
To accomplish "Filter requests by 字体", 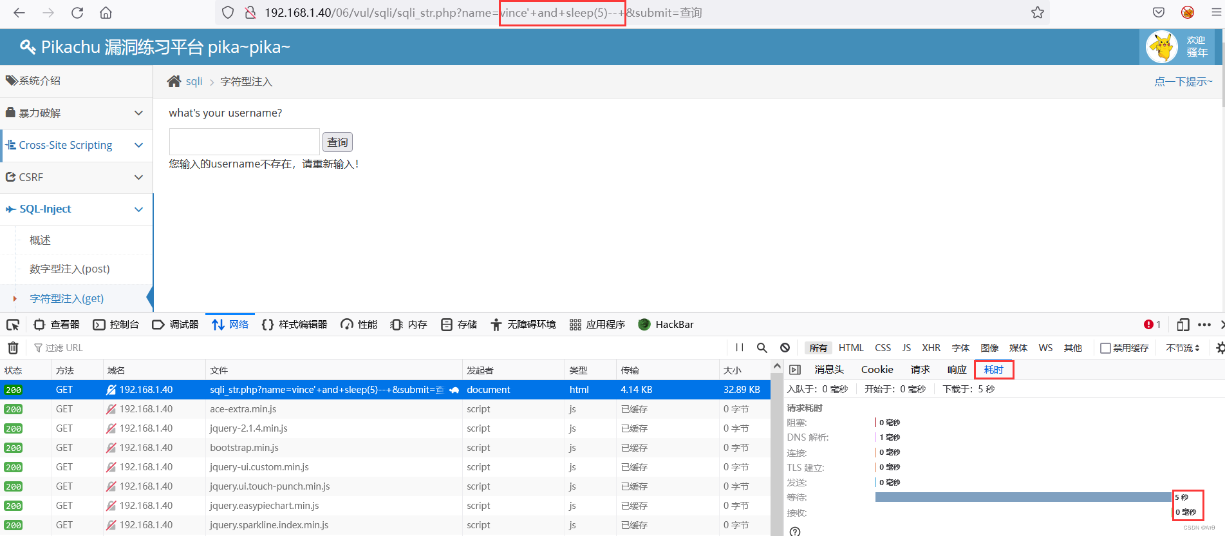I will [960, 348].
